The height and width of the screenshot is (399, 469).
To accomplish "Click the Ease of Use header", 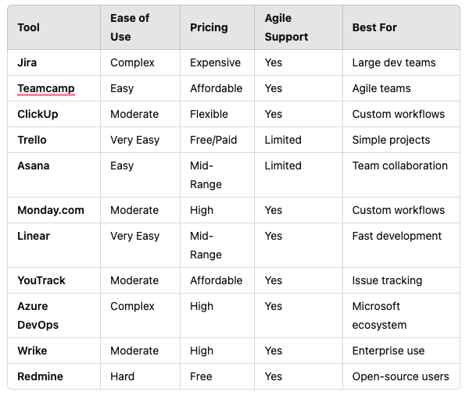I will click(130, 27).
